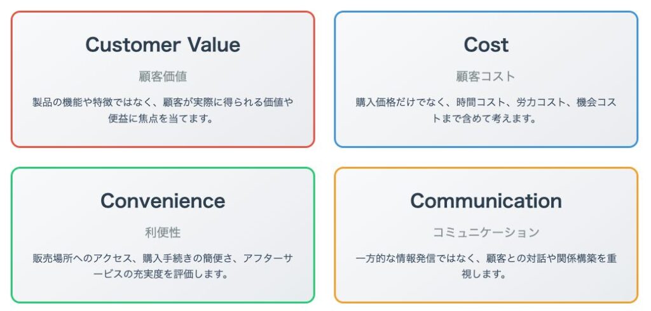Select the Convenience heading

coord(163,201)
